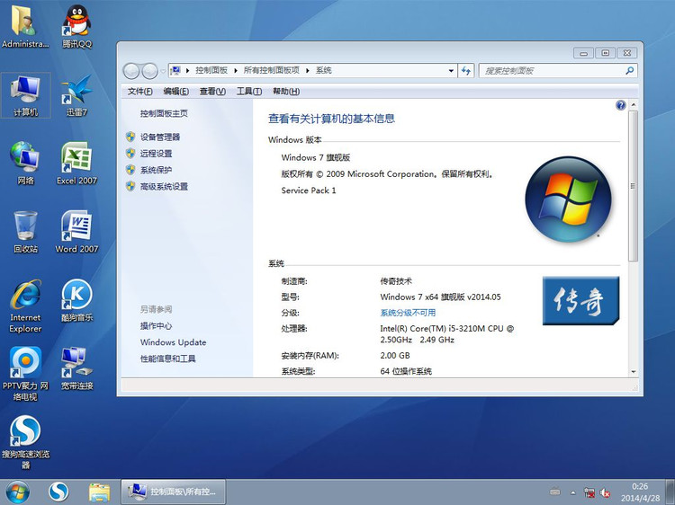675x505 pixels.
Task: Go to 控制面板主页 link
Action: pyautogui.click(x=164, y=113)
